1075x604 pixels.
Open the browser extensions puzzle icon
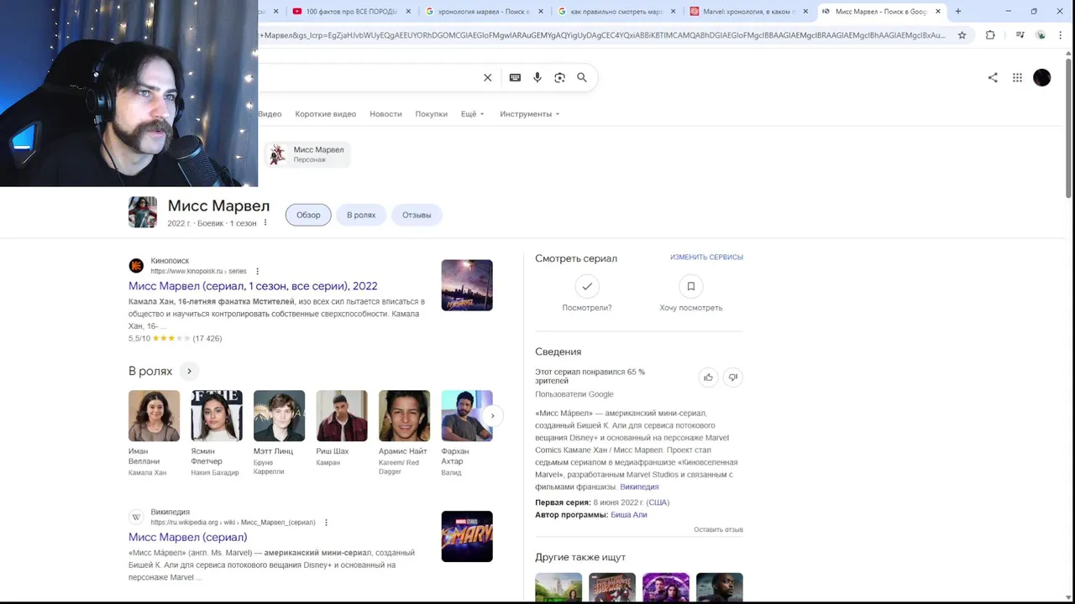click(x=990, y=35)
